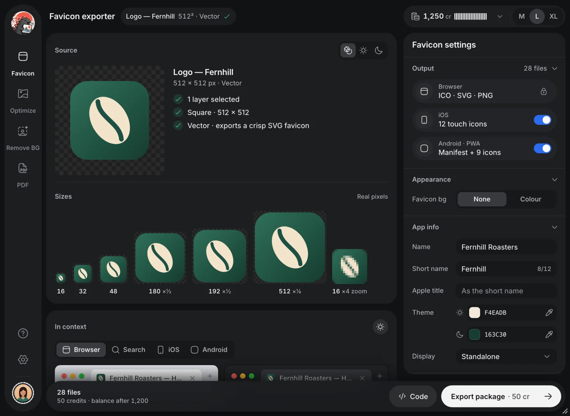Select M interface size
Image resolution: width=570 pixels, height=416 pixels.
point(522,16)
